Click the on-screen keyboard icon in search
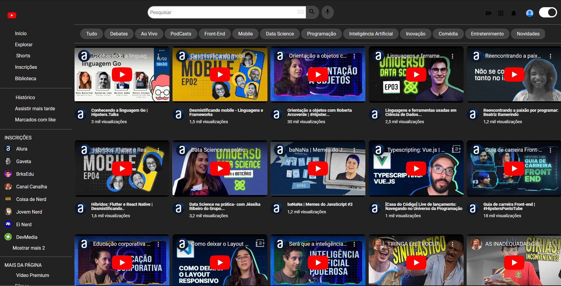561x286 pixels. (300, 12)
